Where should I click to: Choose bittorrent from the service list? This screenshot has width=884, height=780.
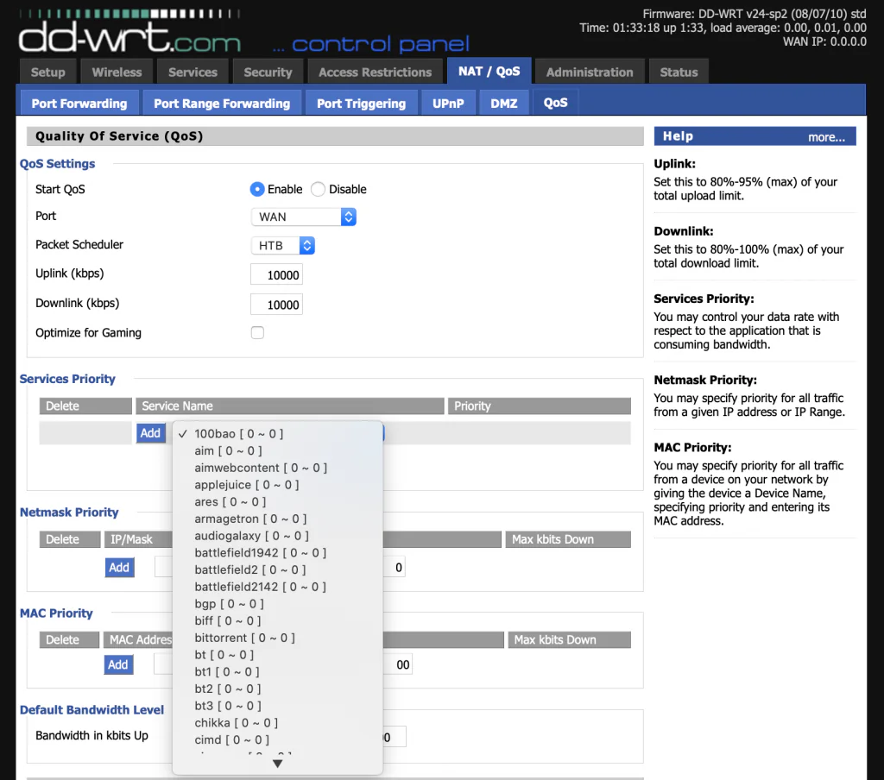(x=277, y=638)
